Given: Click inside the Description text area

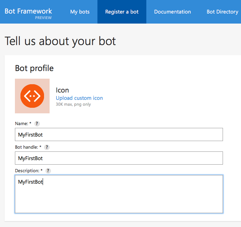Looking at the screenshot, I should pyautogui.click(x=119, y=194).
